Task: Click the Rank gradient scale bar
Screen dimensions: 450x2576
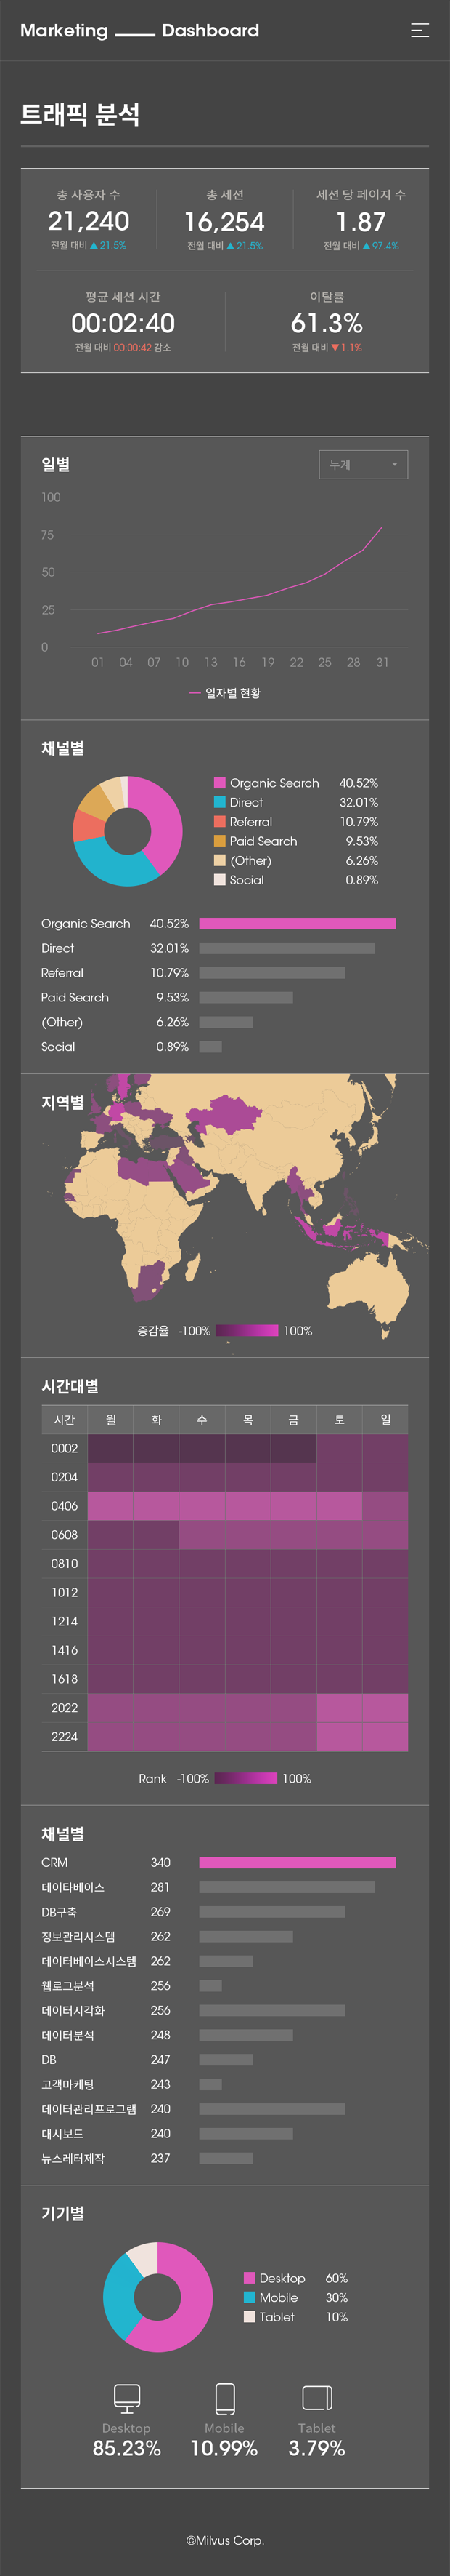Action: click(x=245, y=1779)
